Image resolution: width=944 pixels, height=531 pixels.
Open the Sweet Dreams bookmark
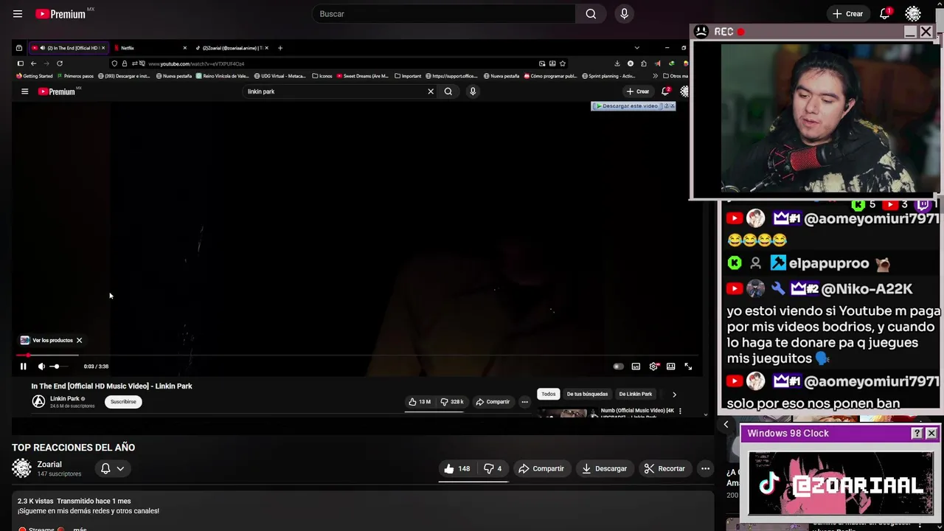point(362,76)
